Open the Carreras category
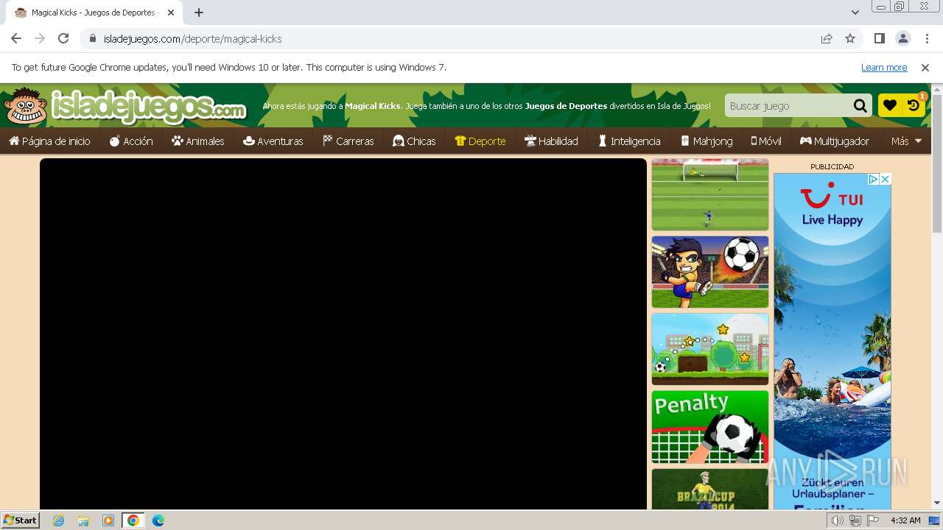This screenshot has height=530, width=943. (x=348, y=141)
